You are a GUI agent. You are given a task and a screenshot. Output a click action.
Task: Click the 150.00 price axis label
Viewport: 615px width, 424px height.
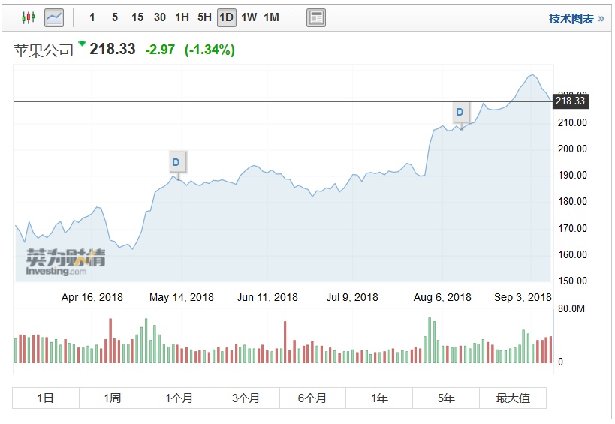(x=572, y=281)
